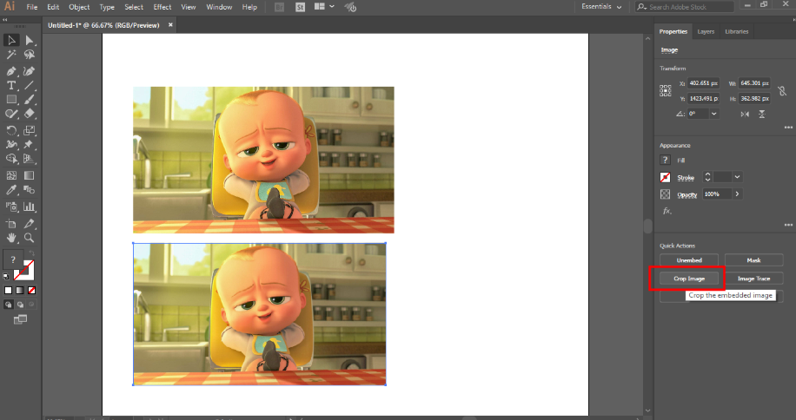The width and height of the screenshot is (796, 420).
Task: Select the Type tool
Action: point(11,86)
